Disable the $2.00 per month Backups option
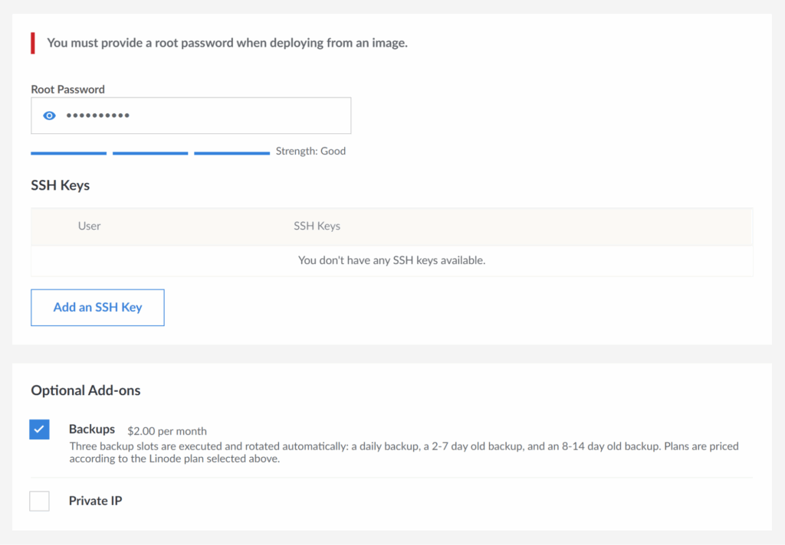785x545 pixels. coord(39,429)
